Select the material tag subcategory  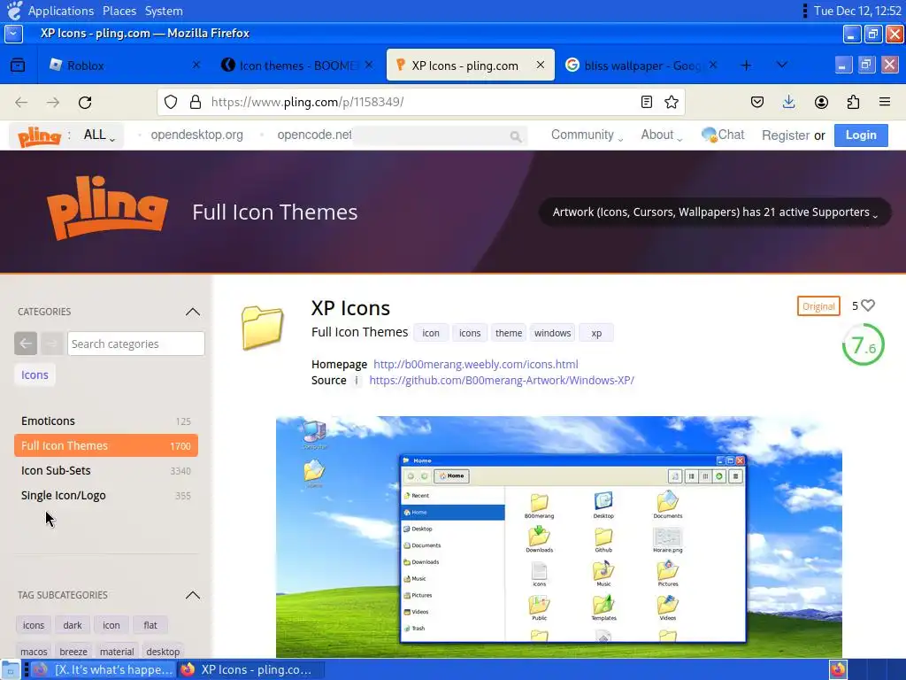coord(117,651)
